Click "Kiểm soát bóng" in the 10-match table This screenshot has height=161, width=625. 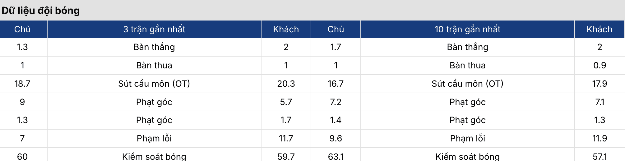pyautogui.click(x=467, y=156)
